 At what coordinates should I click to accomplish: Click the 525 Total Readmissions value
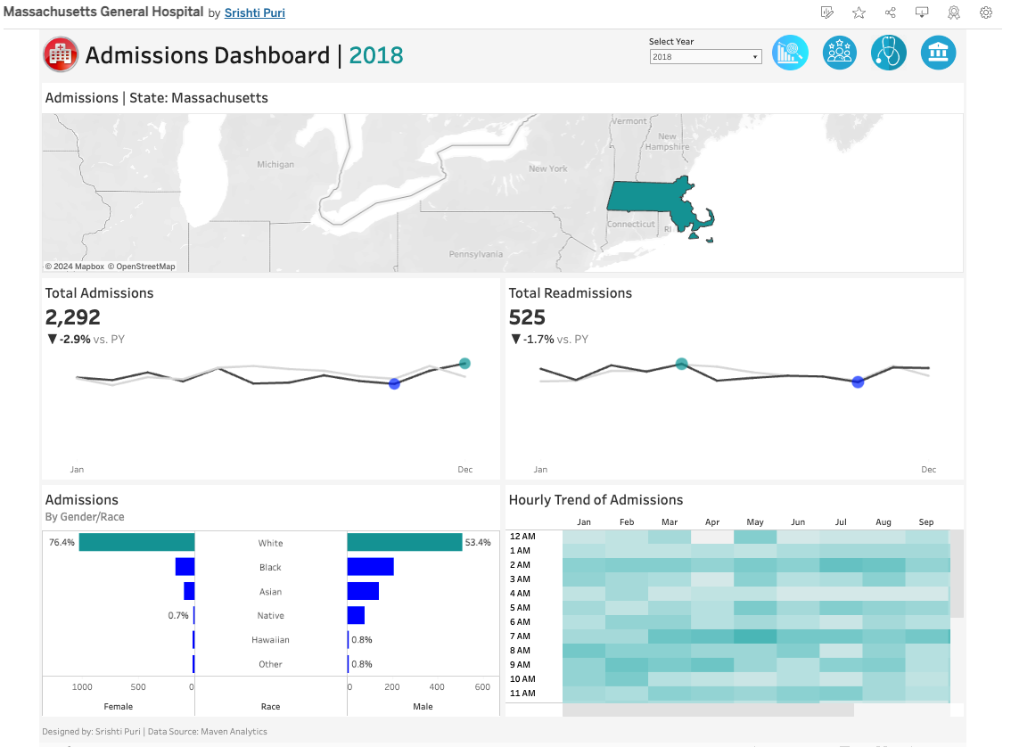(x=527, y=317)
